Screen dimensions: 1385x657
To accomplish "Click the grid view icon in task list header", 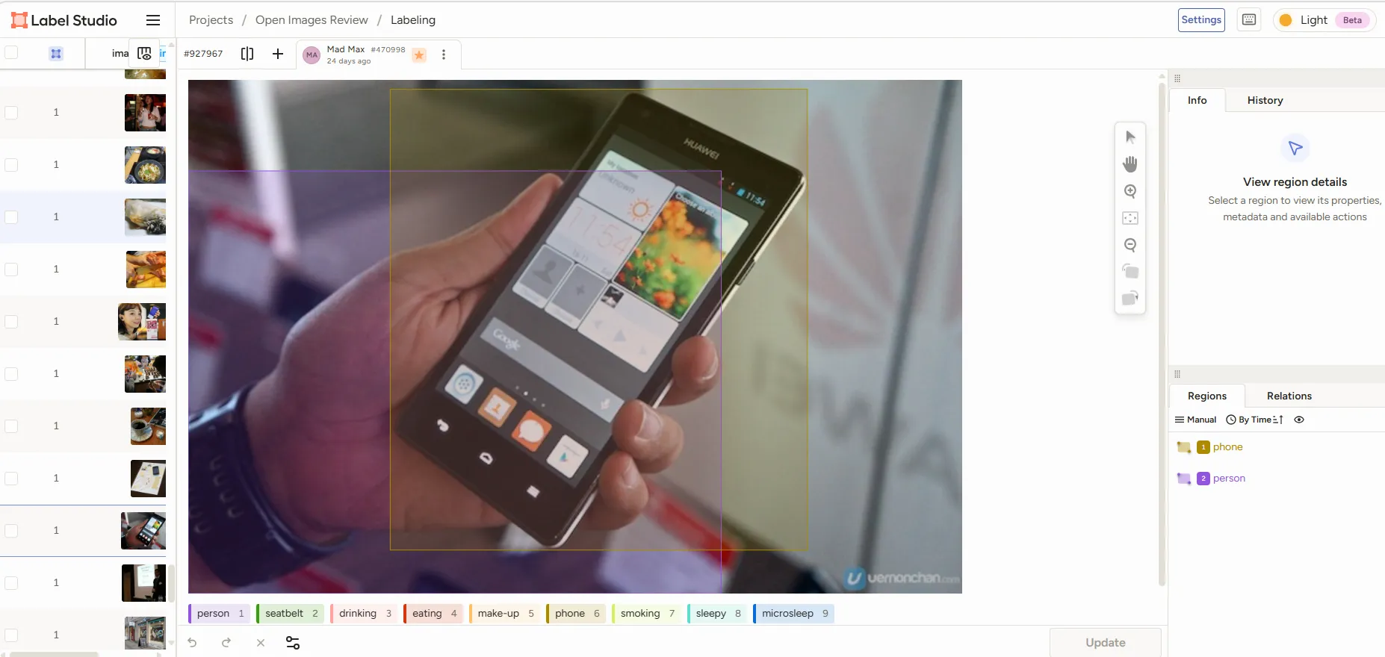I will click(56, 54).
